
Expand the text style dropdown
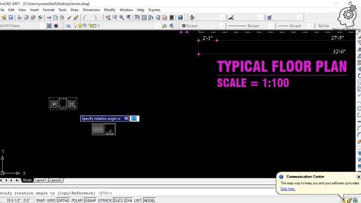(x=223, y=17)
